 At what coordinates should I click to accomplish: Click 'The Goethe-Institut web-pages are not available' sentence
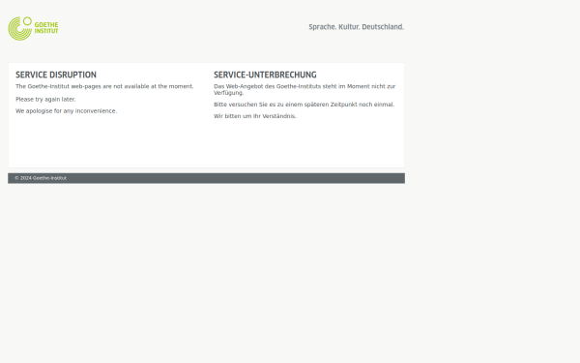click(x=104, y=86)
